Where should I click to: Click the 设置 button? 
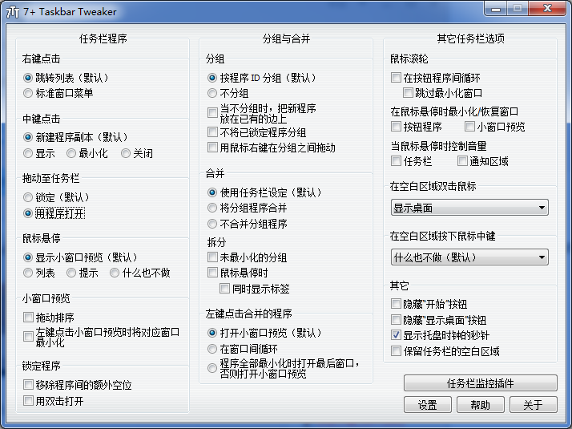click(428, 404)
